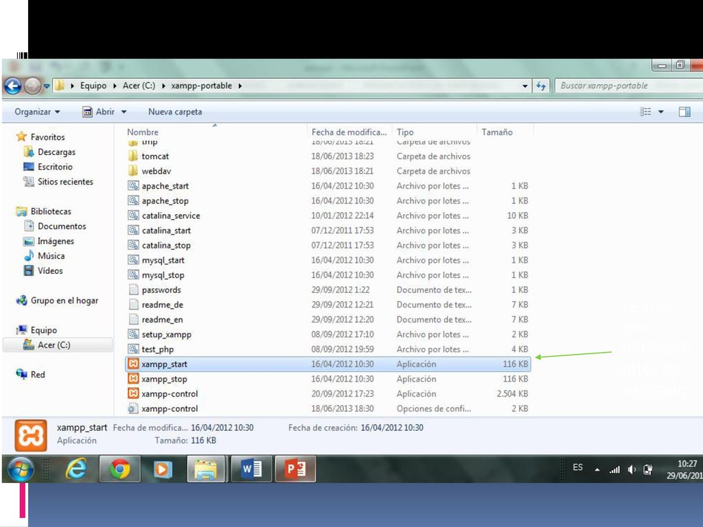Select the mysql_start batch file icon
Screen dimensions: 703x527
pos(133,260)
